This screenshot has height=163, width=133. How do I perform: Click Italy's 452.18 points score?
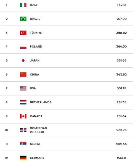(x=121, y=5)
